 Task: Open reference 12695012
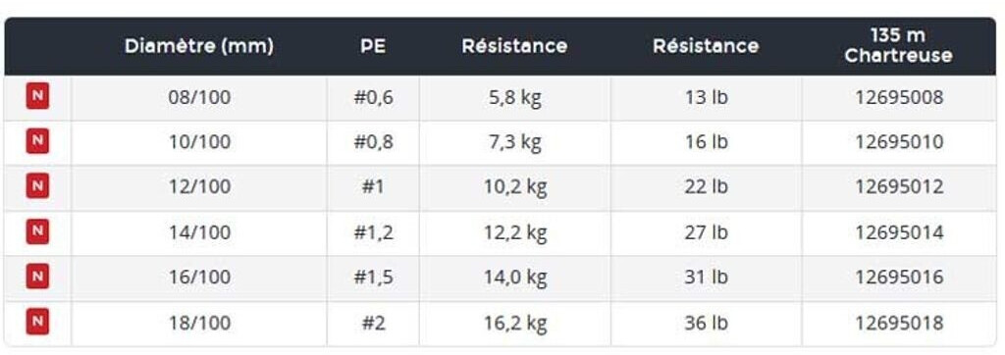(899, 187)
